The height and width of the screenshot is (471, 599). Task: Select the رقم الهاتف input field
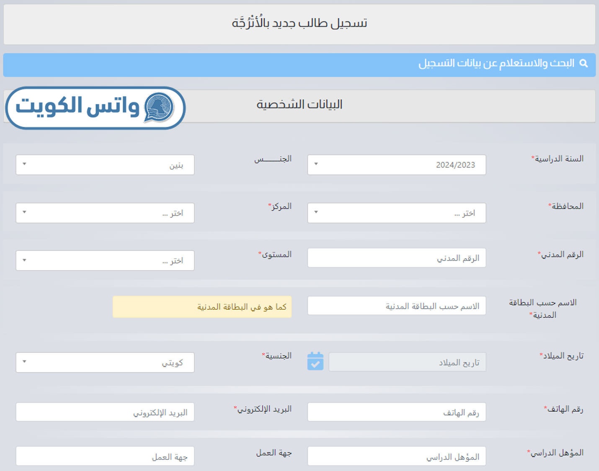pos(396,412)
